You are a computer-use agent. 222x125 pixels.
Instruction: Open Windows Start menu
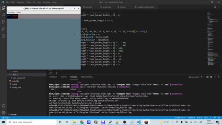pos(3,122)
